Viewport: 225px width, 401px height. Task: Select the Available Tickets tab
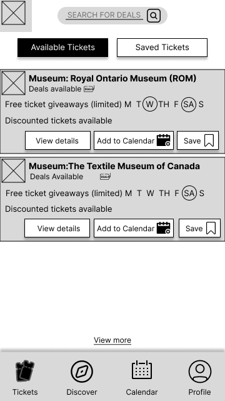point(62,48)
